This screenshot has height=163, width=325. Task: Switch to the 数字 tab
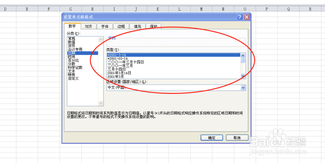pyautogui.click(x=72, y=26)
